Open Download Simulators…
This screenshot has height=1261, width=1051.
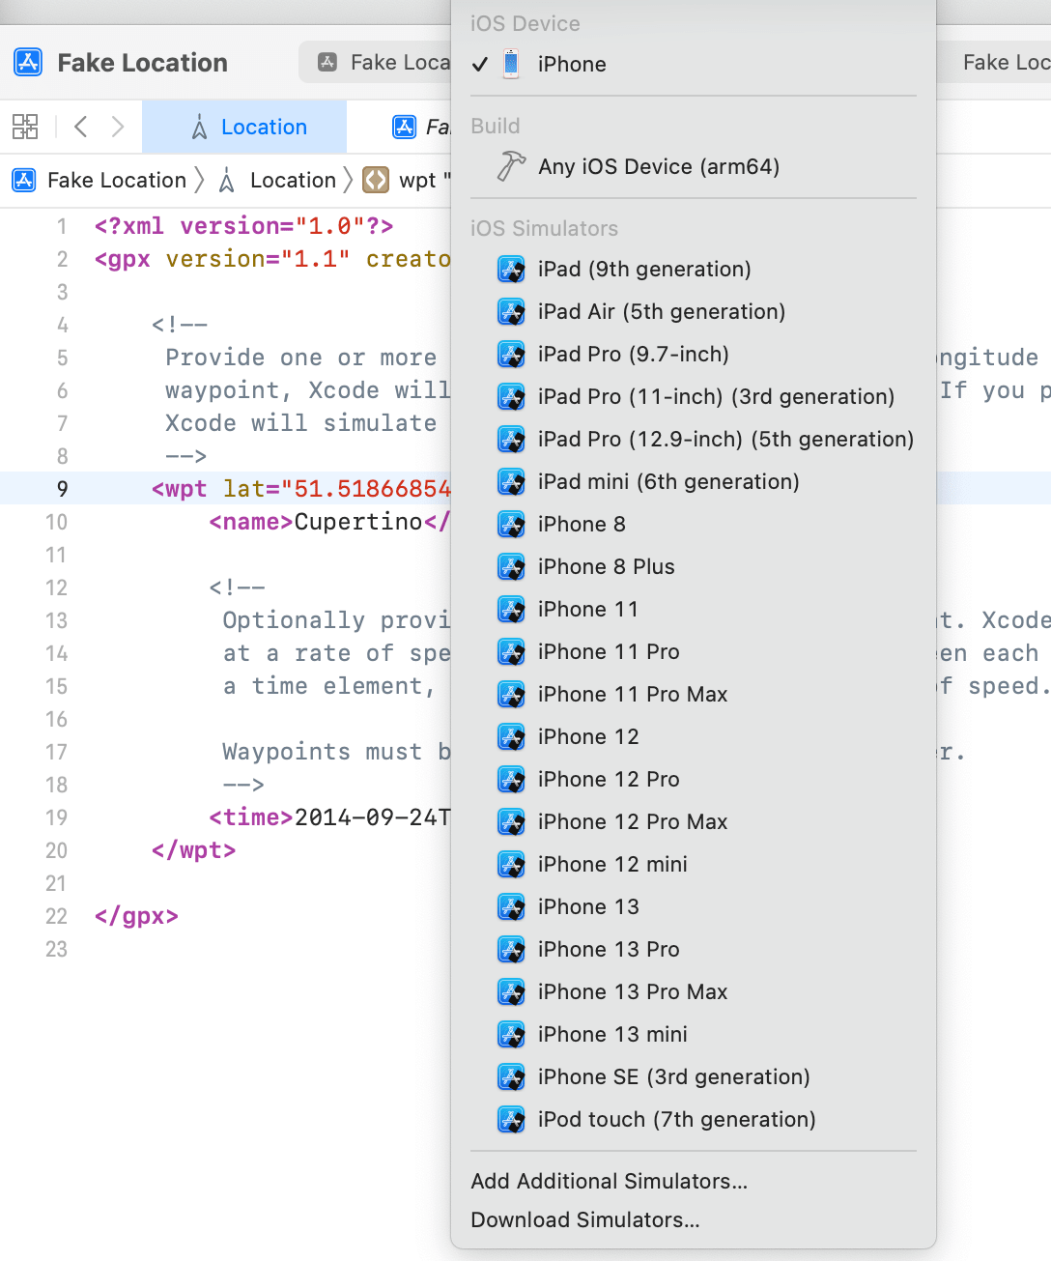694,1219
